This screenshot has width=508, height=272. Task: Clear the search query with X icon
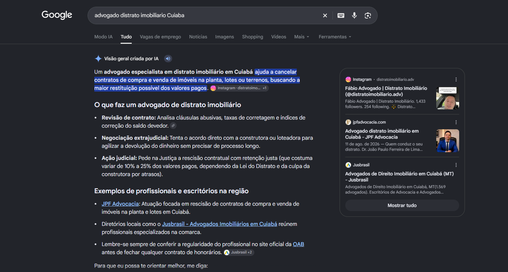(x=325, y=15)
